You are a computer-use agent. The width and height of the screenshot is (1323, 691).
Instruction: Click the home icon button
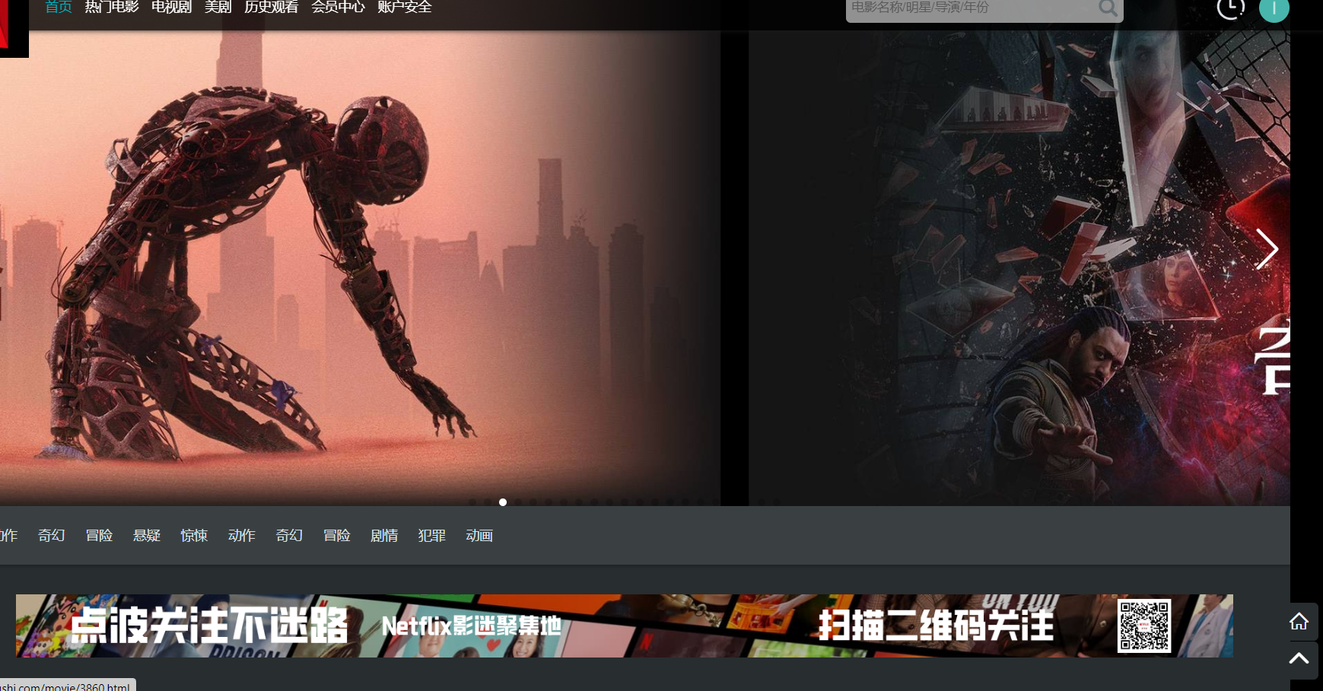pyautogui.click(x=1299, y=622)
